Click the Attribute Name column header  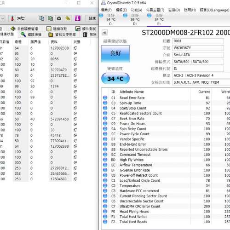(132, 92)
